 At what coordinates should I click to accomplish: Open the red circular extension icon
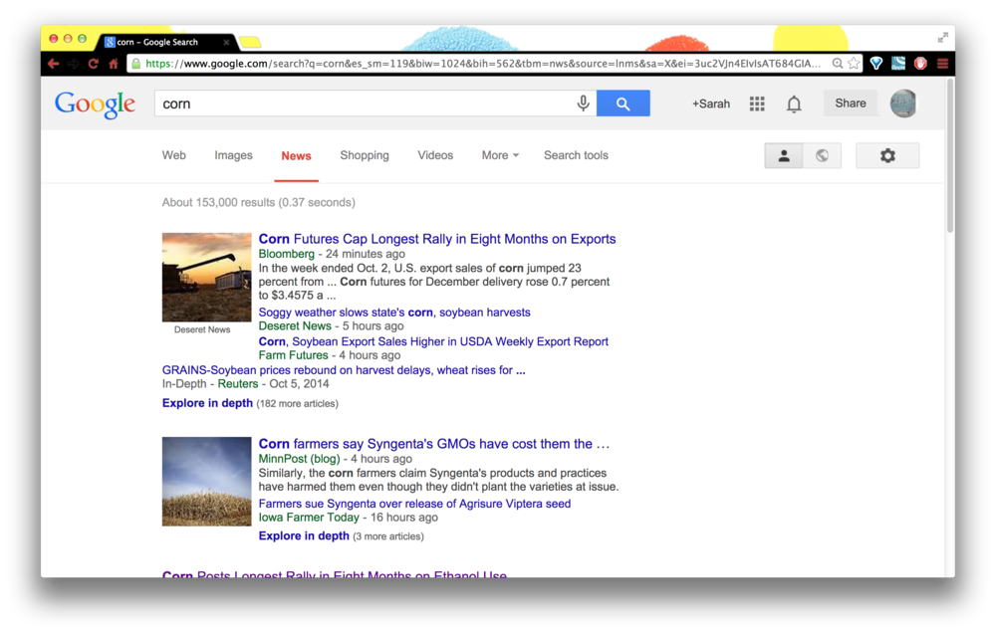pos(920,64)
